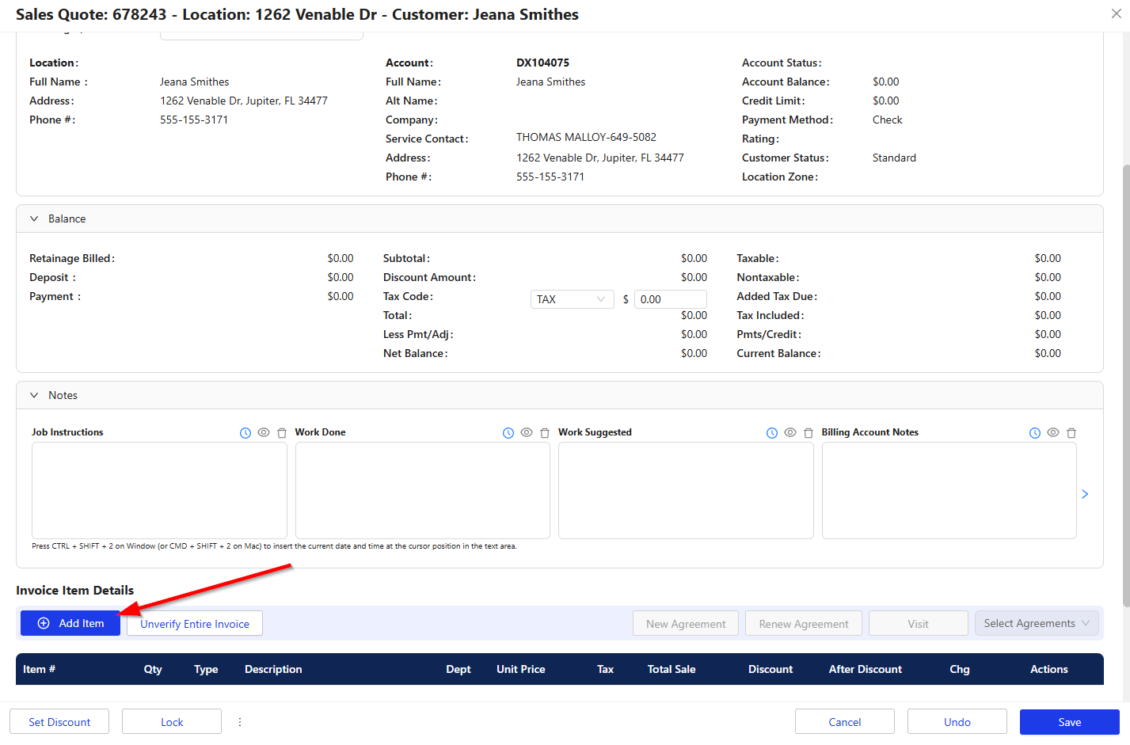Click Unverify Entire Invoice button
Image resolution: width=1130 pixels, height=745 pixels.
[x=195, y=623]
